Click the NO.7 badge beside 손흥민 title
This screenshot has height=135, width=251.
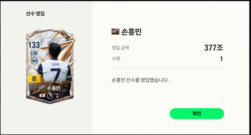tap(115, 31)
